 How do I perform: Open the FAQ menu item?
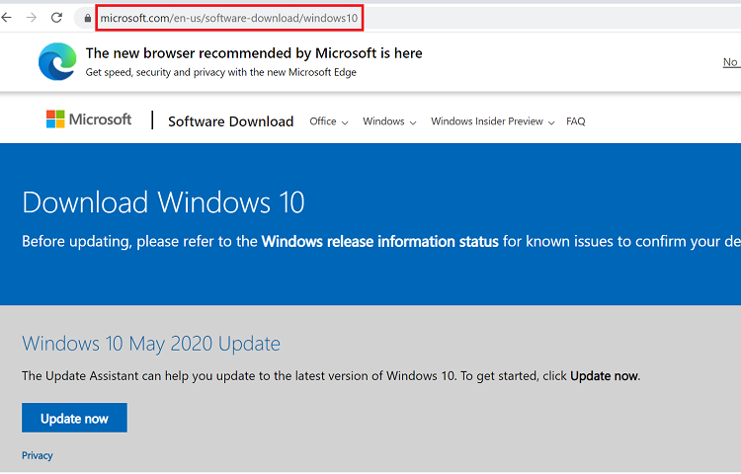pyautogui.click(x=575, y=121)
